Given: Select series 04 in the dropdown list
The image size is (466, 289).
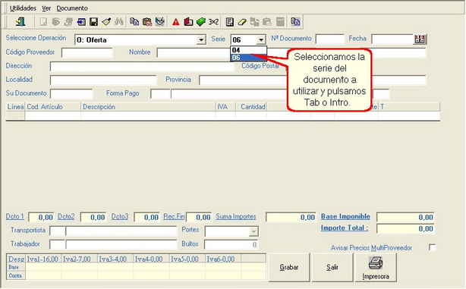Looking at the screenshot, I should point(248,50).
